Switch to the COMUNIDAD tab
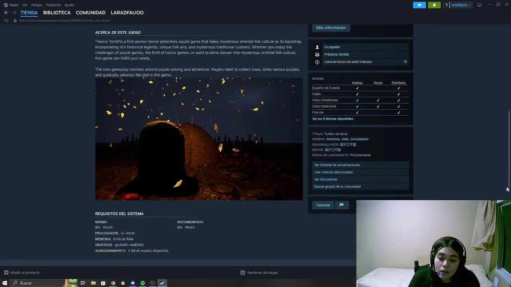 pyautogui.click(x=91, y=13)
